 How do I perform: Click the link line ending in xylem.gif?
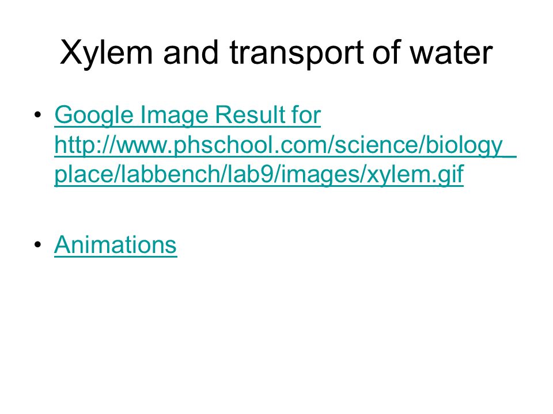(259, 175)
